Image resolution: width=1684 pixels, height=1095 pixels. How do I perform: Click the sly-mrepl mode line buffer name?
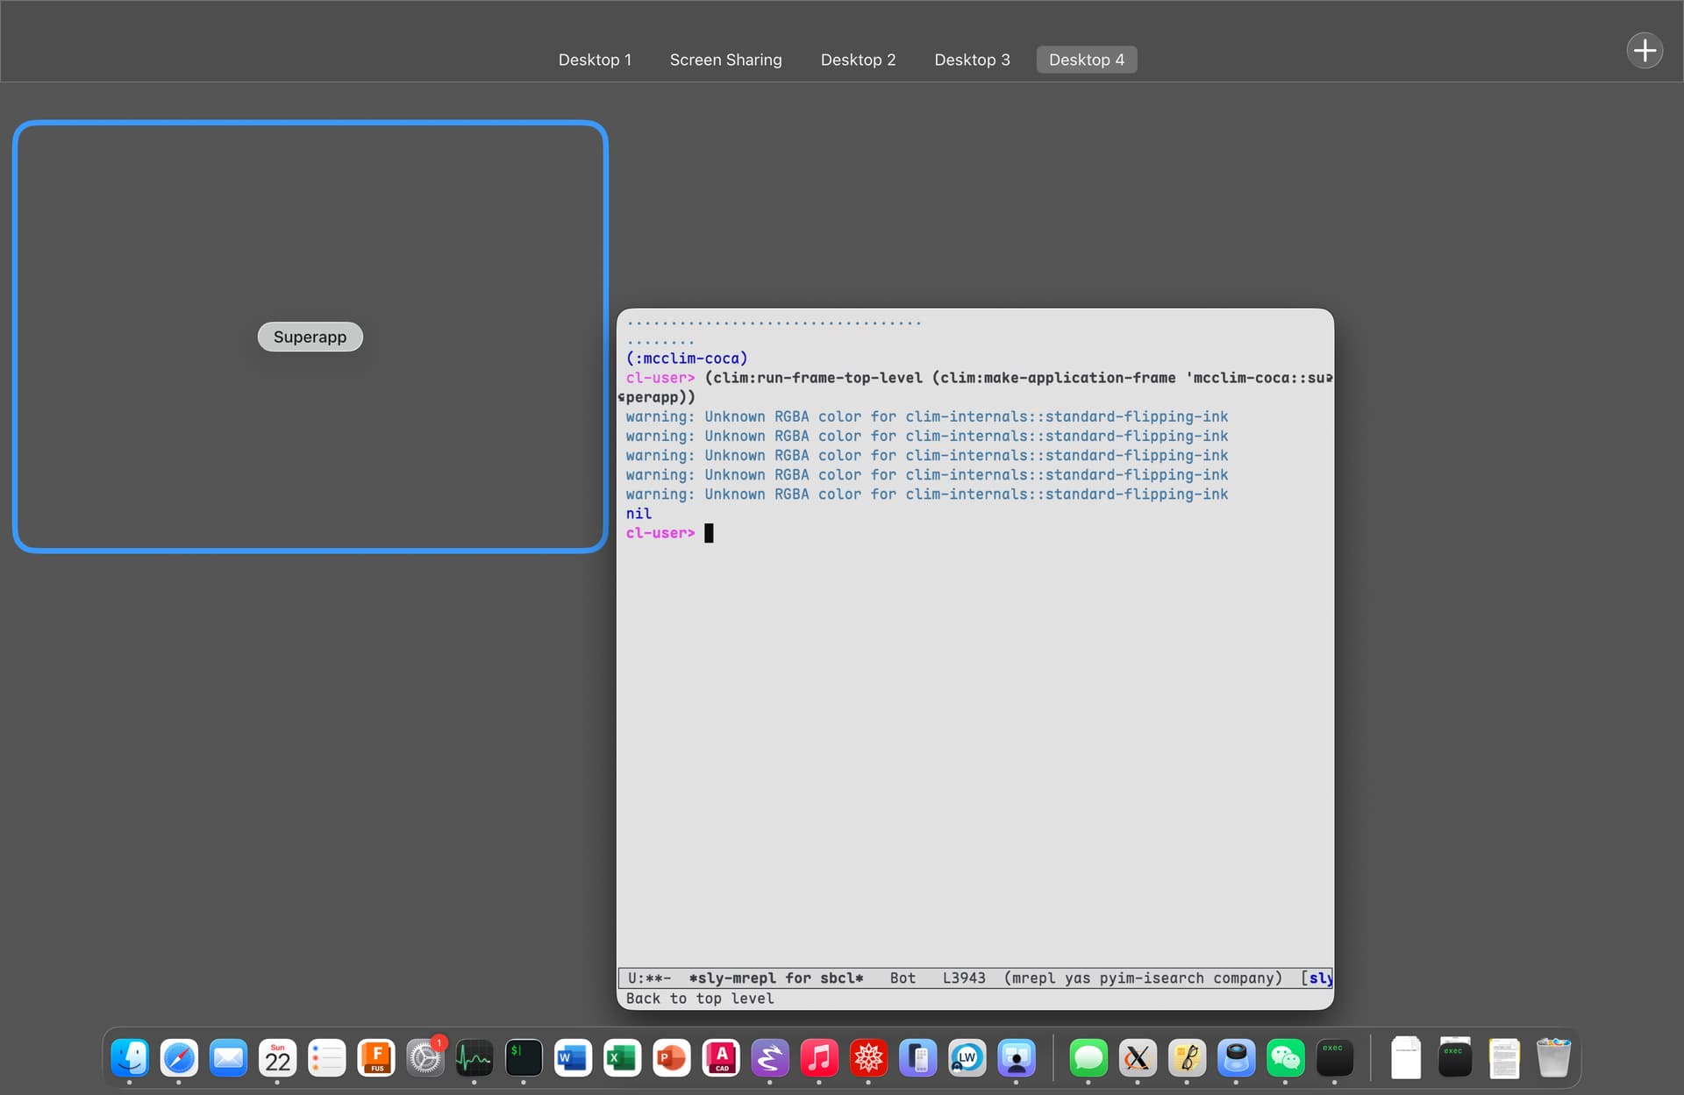pos(775,978)
